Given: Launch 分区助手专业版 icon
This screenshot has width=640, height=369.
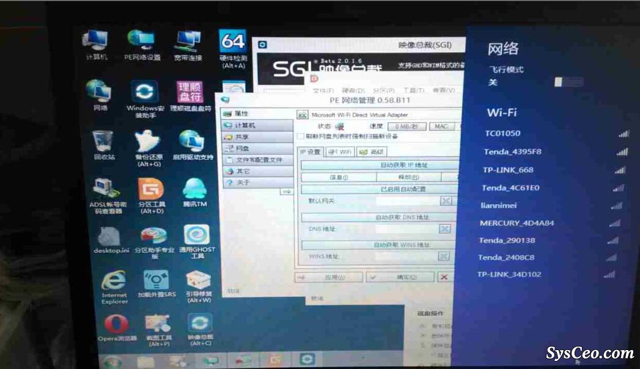Looking at the screenshot, I should [x=154, y=243].
